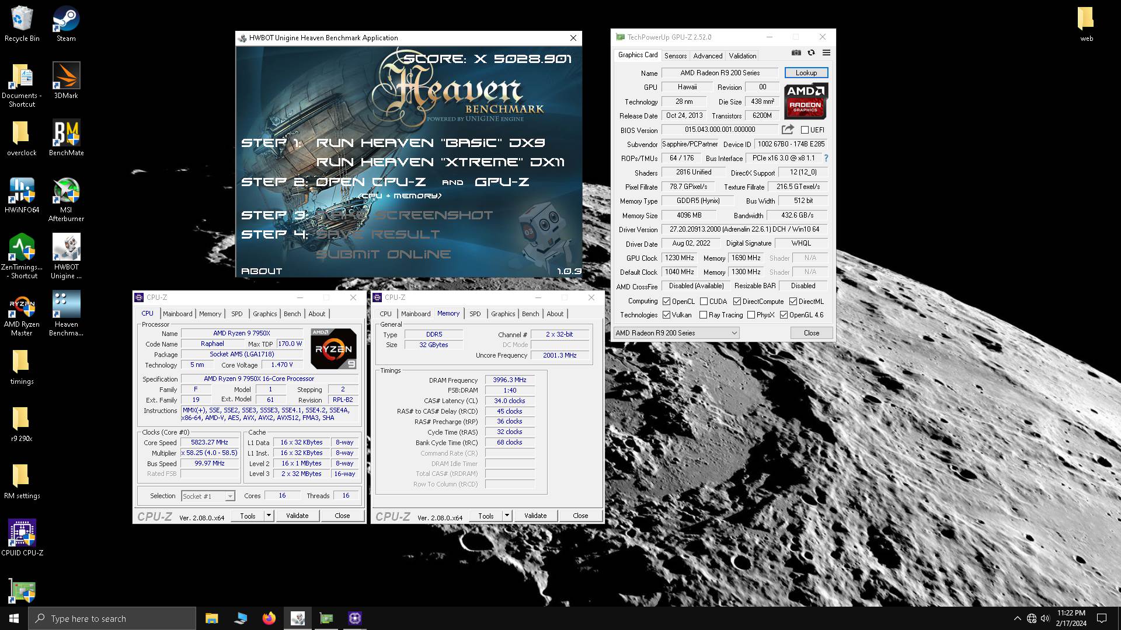Viewport: 1121px width, 630px height.
Task: Toggle the OpenGL 4.6 checkbox
Action: pyautogui.click(x=784, y=315)
